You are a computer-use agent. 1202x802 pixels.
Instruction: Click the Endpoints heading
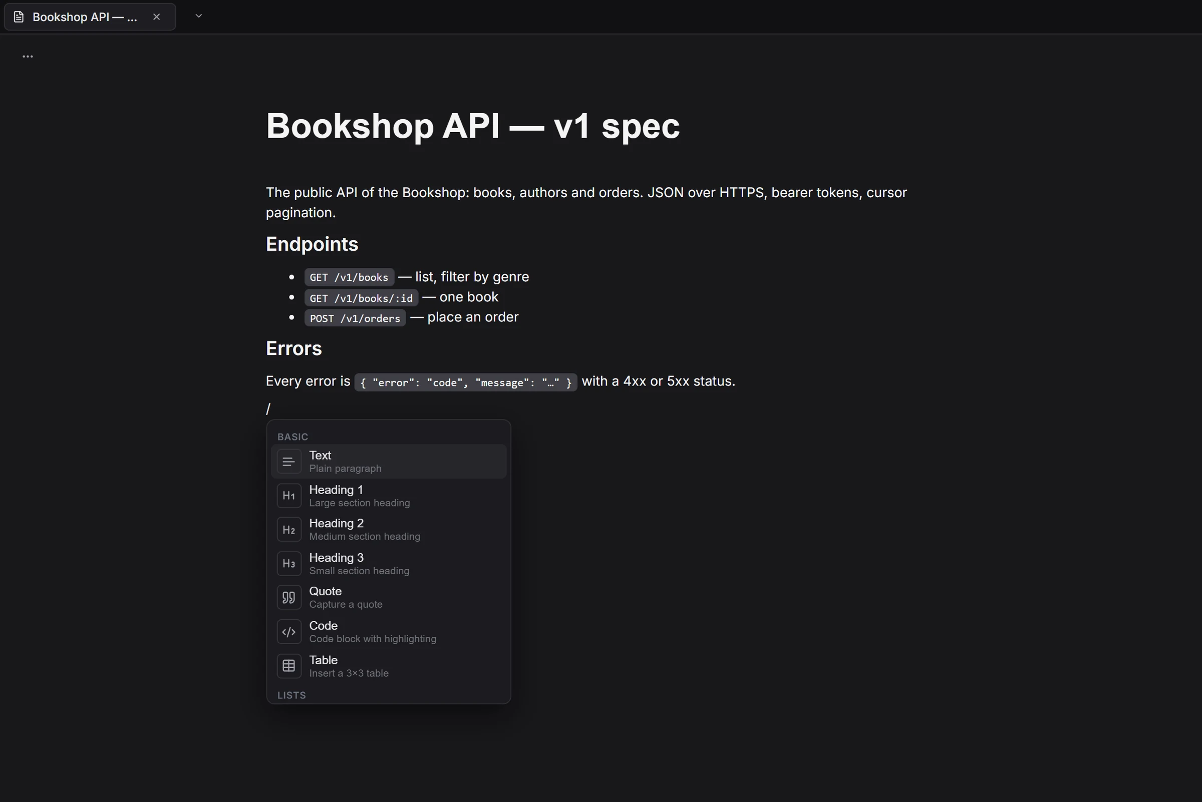312,244
